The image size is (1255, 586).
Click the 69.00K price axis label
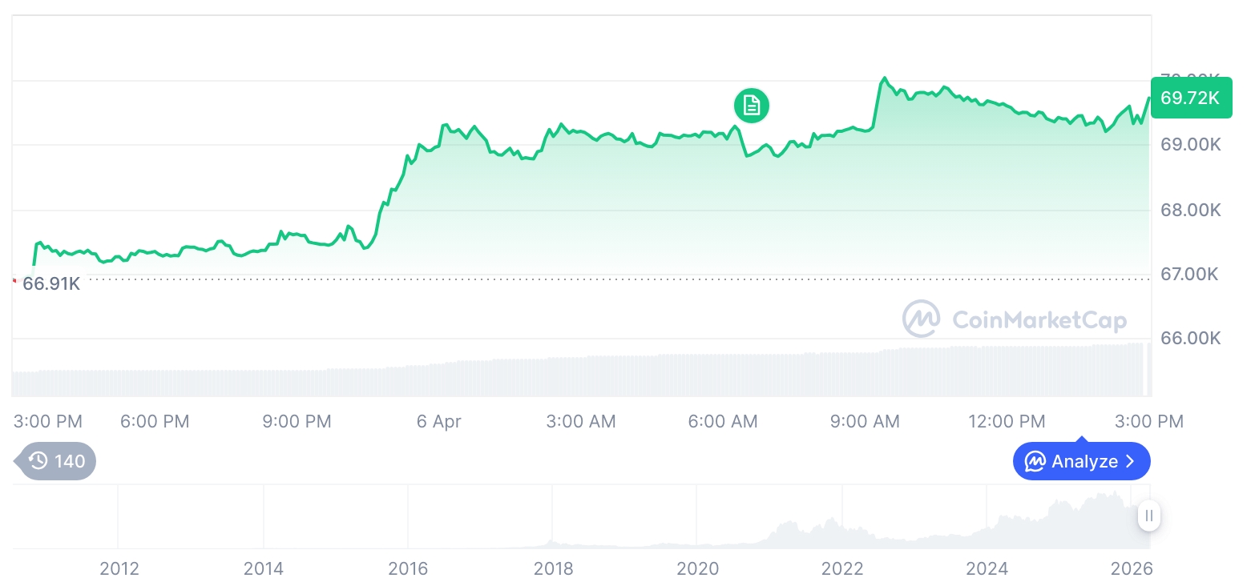(x=1190, y=145)
